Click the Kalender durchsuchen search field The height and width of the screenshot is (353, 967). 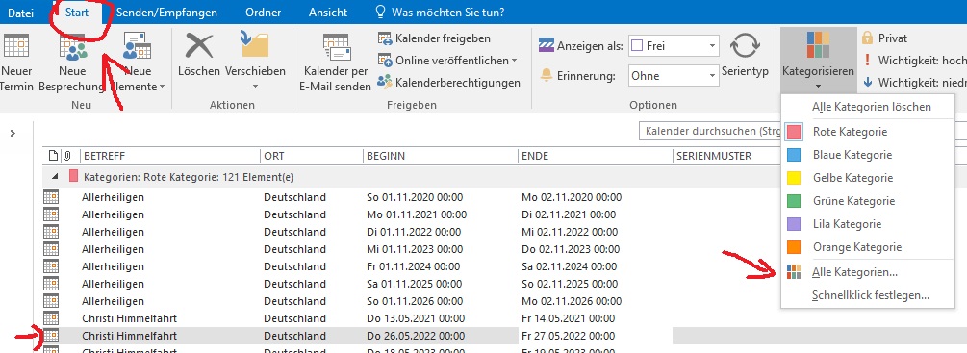click(x=709, y=131)
